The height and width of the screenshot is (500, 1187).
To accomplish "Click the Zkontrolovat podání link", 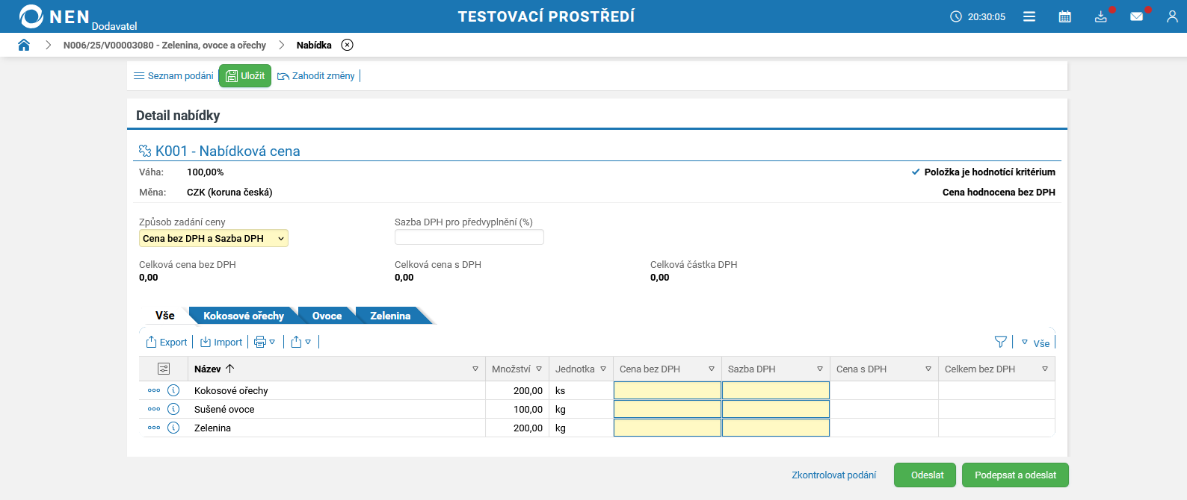I will [833, 475].
